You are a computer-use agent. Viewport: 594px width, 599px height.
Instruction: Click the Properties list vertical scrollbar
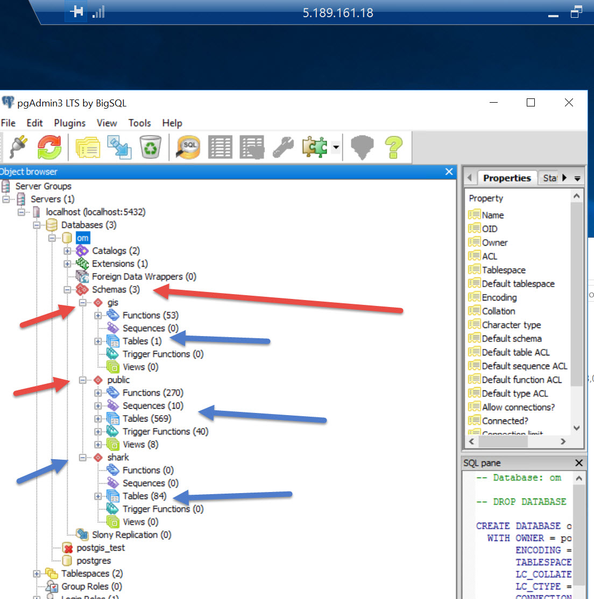[x=576, y=296]
